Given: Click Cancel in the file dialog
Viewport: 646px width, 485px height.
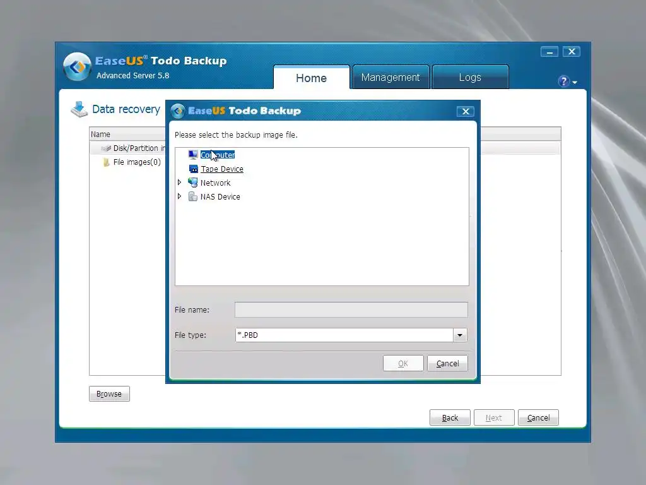Looking at the screenshot, I should (447, 363).
